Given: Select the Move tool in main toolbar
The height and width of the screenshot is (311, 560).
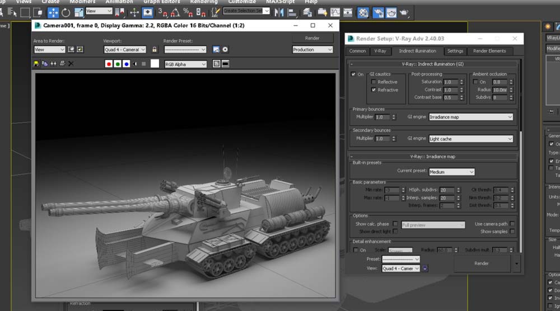Looking at the screenshot, I should pos(53,13).
